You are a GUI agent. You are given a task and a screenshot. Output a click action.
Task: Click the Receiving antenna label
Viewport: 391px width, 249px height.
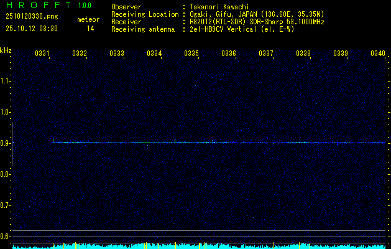pyautogui.click(x=143, y=29)
